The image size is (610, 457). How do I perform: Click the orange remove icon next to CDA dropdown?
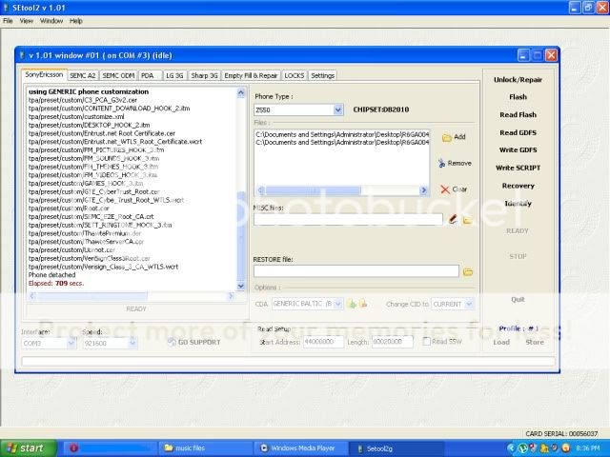(x=363, y=304)
